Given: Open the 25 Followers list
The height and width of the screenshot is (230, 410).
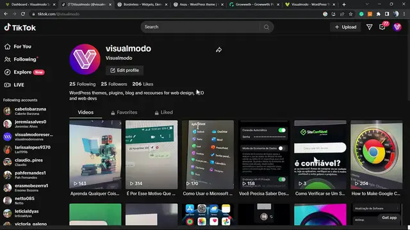Looking at the screenshot, I should [114, 84].
